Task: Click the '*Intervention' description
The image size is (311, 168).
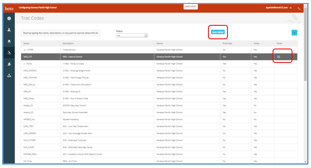Action: click(69, 50)
